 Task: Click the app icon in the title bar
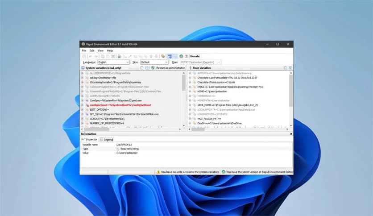click(x=83, y=44)
